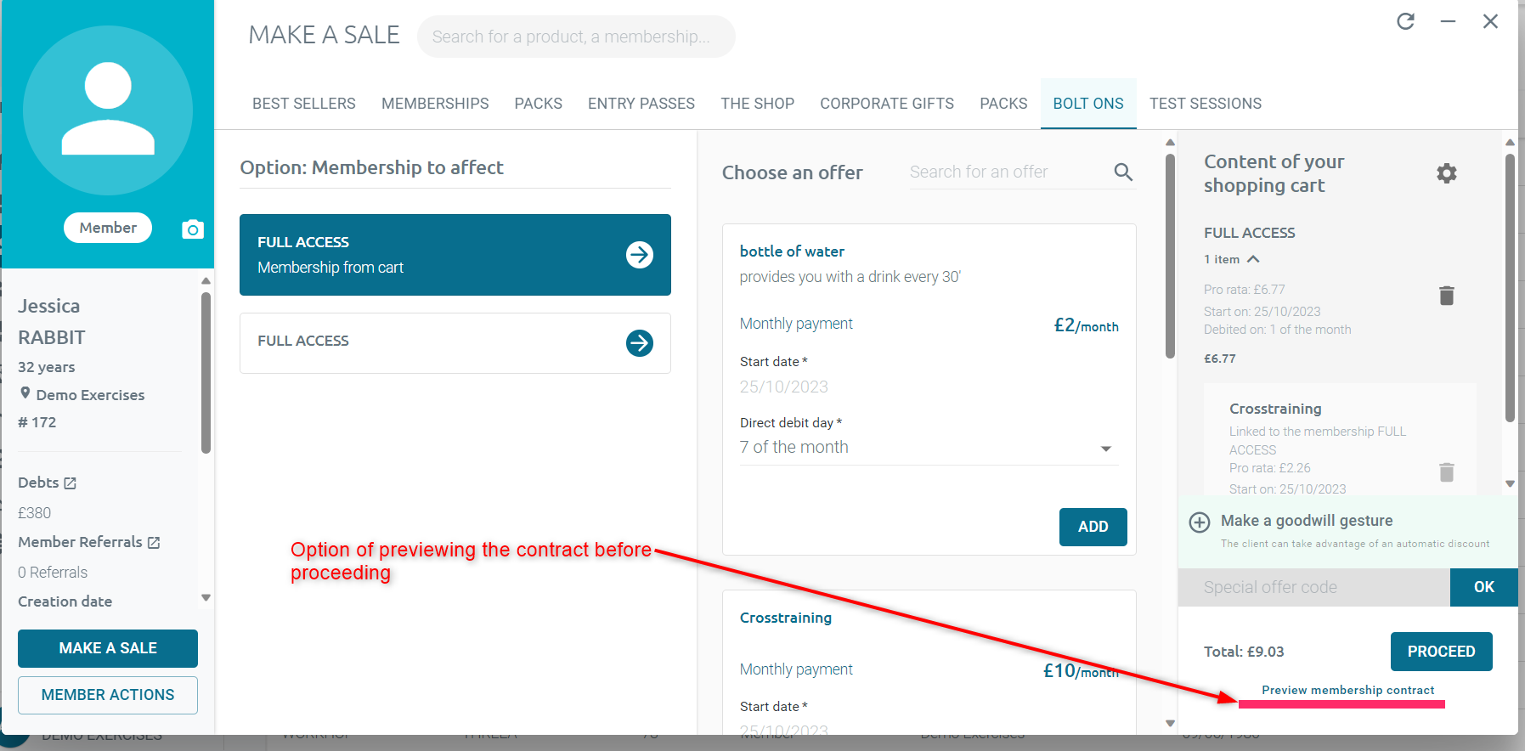This screenshot has height=751, width=1525.
Task: Click the PROCEED button
Action: [x=1441, y=652]
